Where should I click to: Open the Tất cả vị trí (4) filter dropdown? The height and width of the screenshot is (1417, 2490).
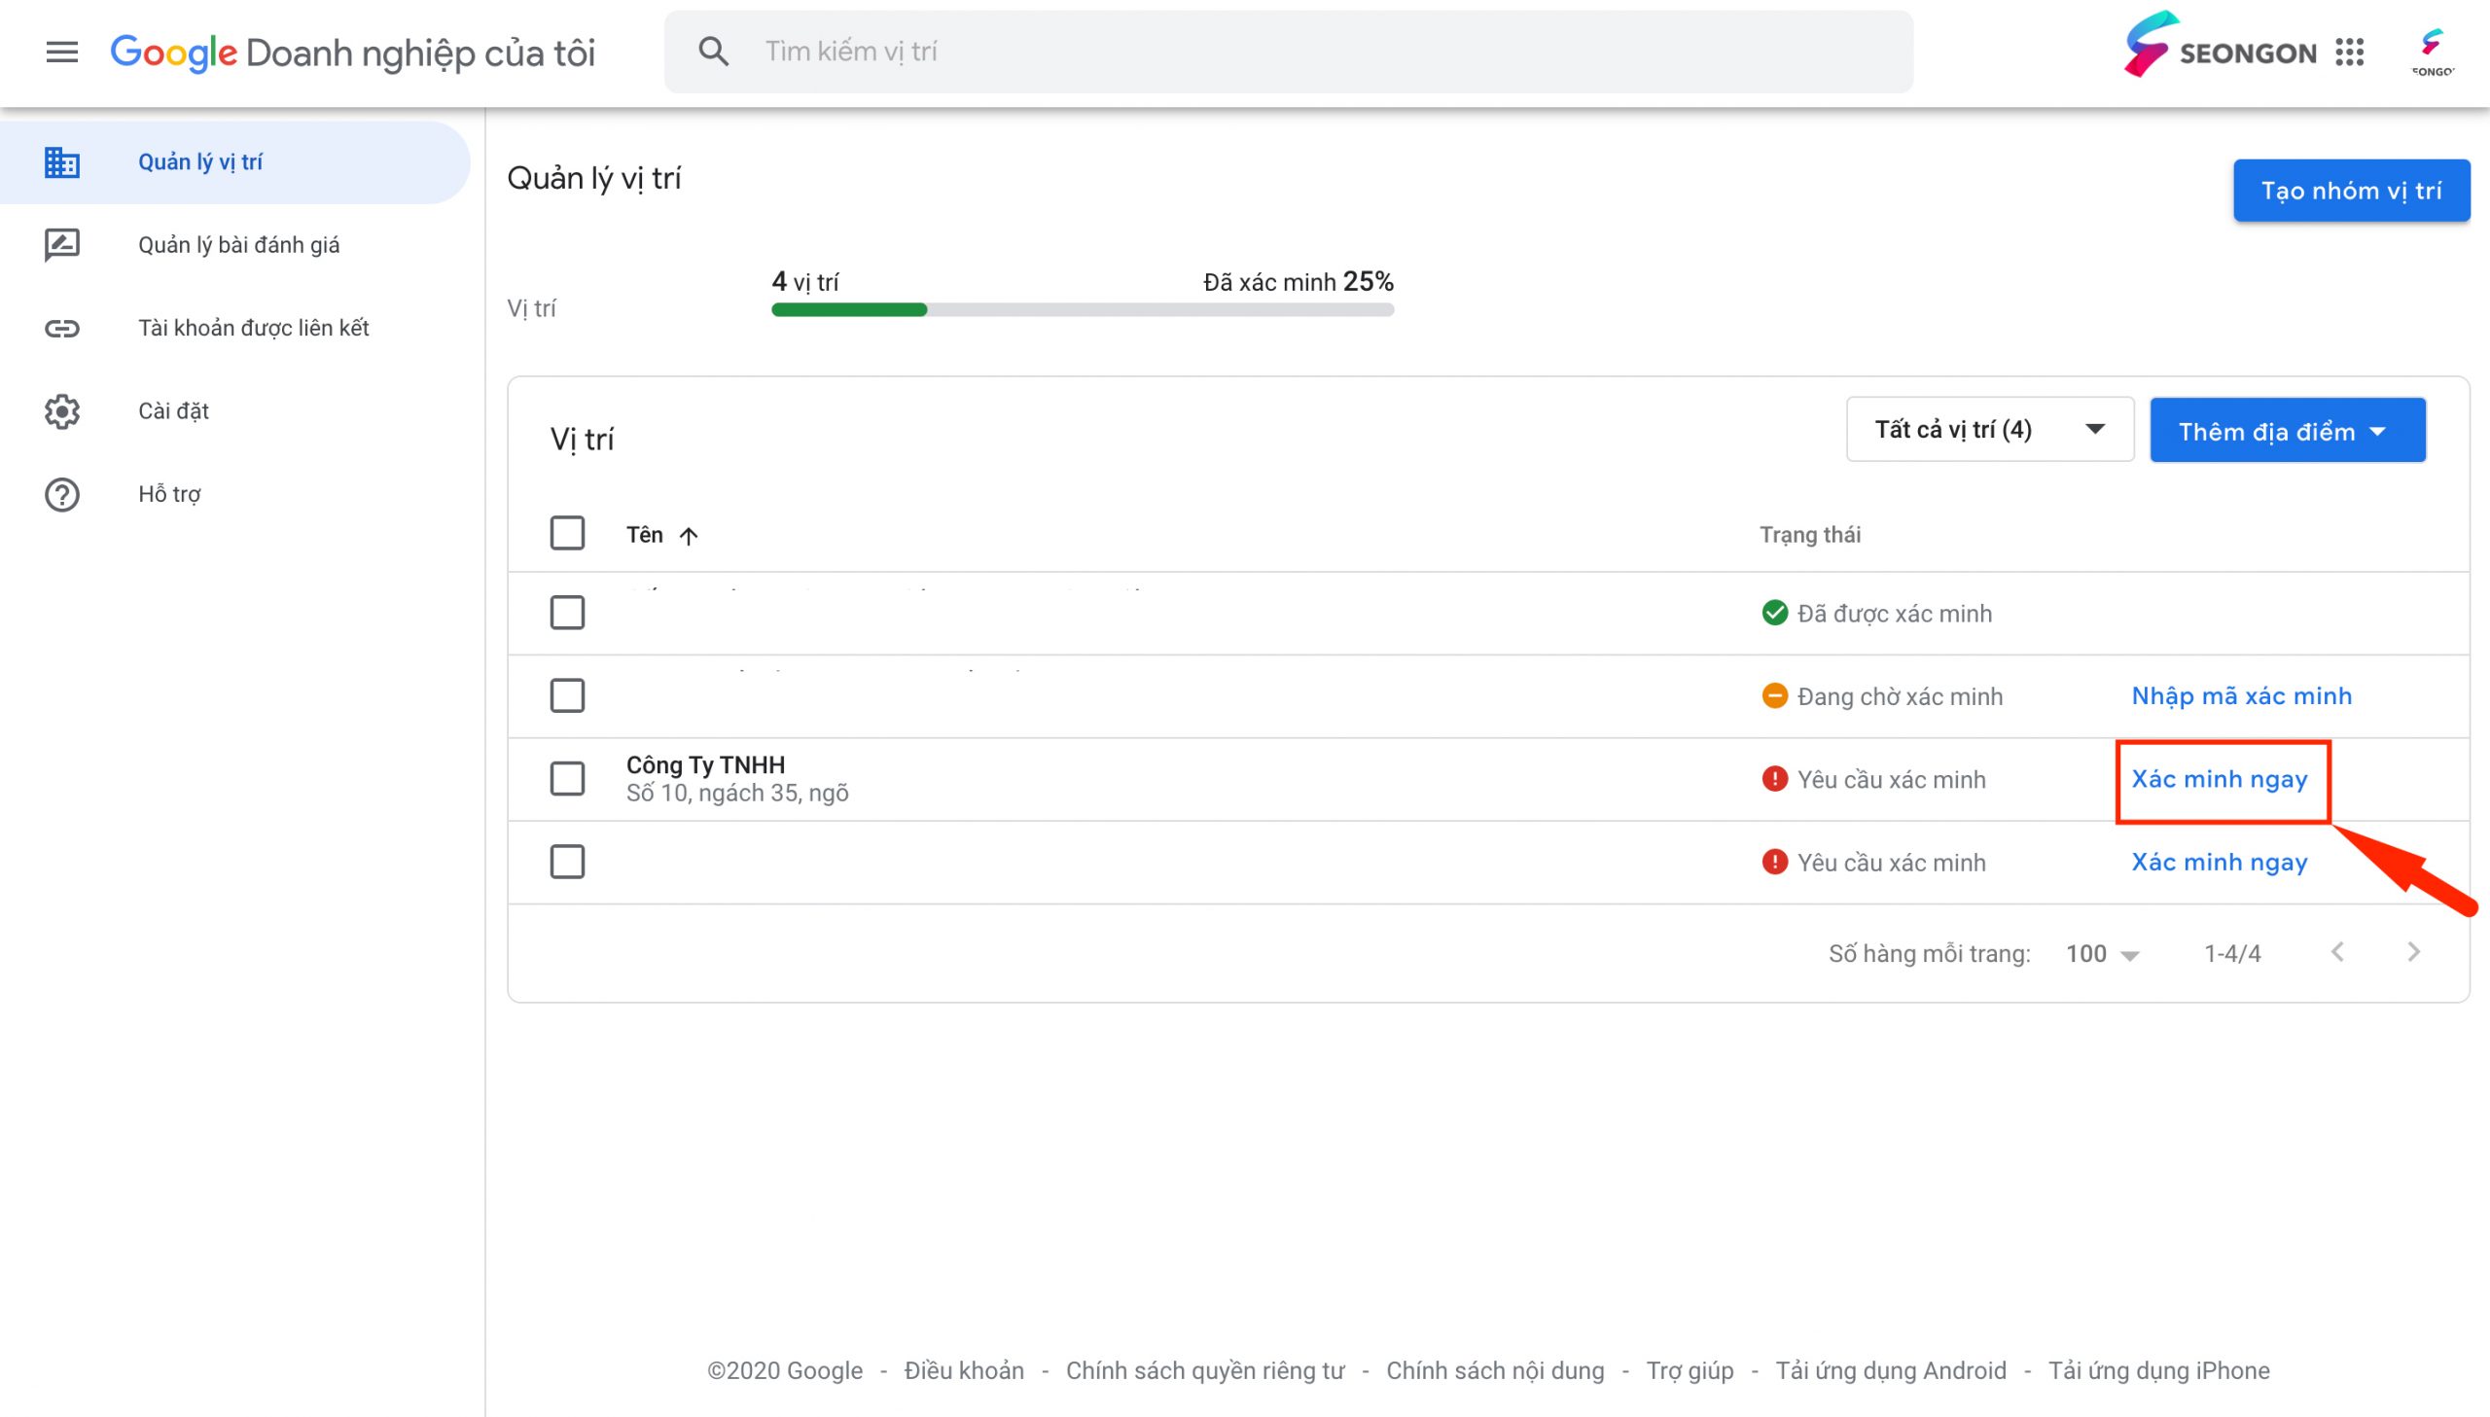point(1990,429)
